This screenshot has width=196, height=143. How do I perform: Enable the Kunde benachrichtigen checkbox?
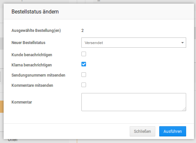click(x=84, y=54)
